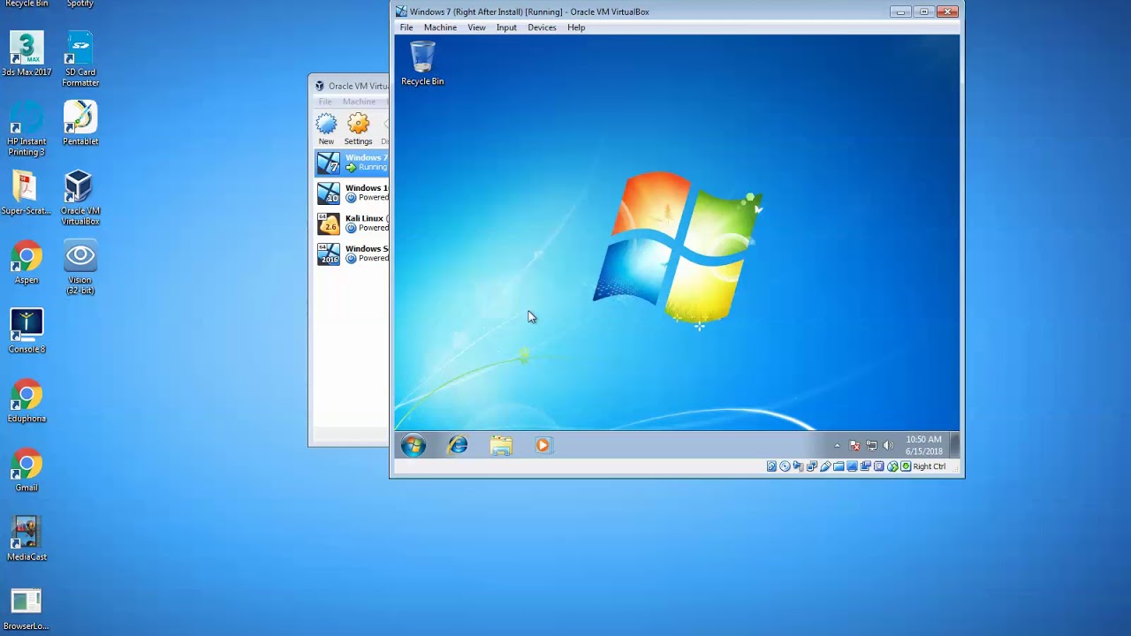Select the HP Instant Printing 3 shortcut
The height and width of the screenshot is (636, 1131).
[x=27, y=129]
